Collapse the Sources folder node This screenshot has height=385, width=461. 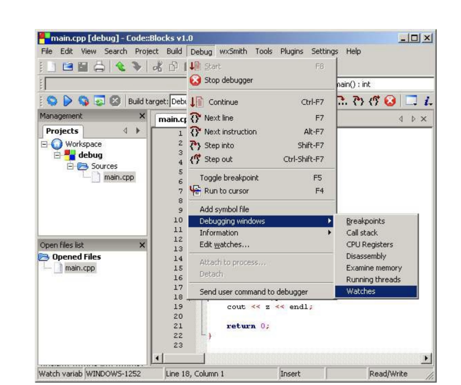point(70,166)
